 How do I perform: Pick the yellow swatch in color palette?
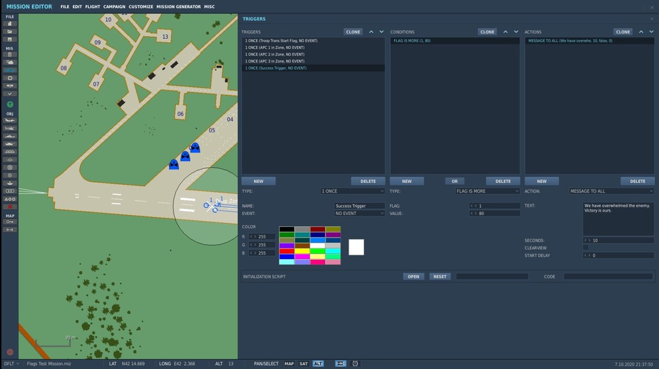pyautogui.click(x=302, y=251)
